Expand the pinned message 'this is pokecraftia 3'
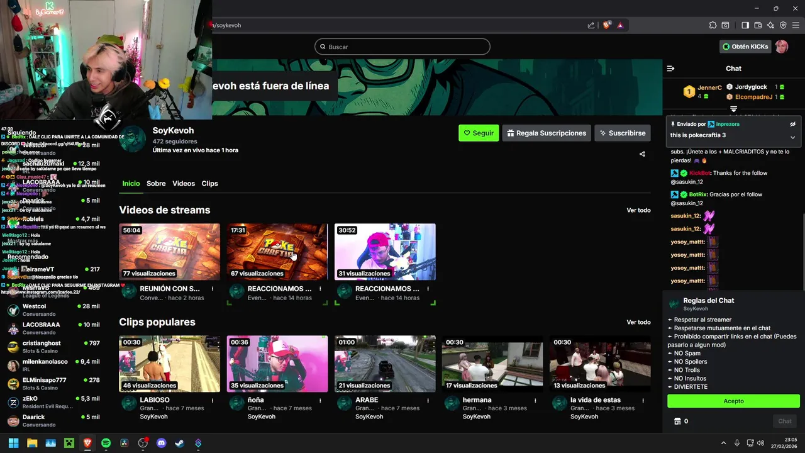 coord(792,137)
